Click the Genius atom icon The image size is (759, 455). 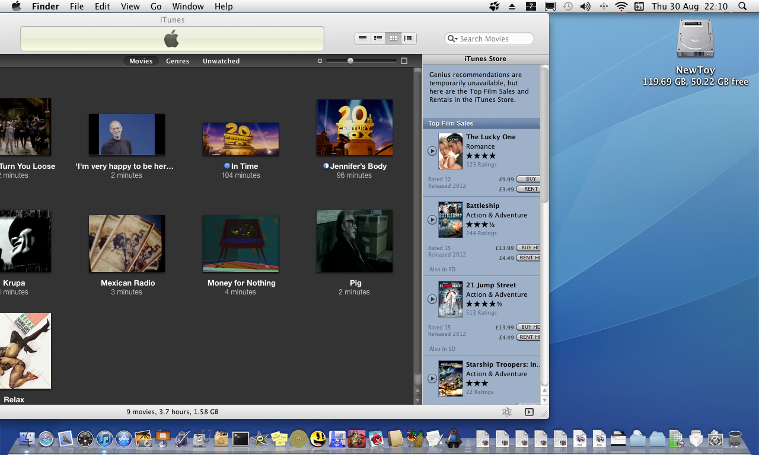point(506,412)
